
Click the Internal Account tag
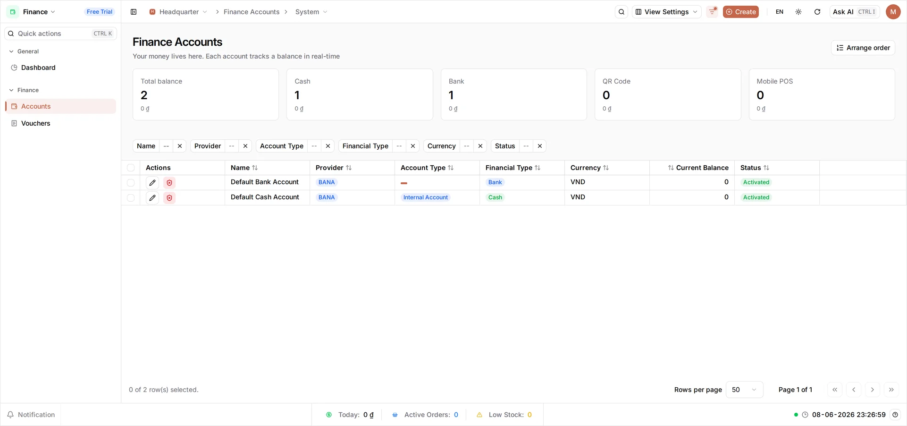coord(426,197)
